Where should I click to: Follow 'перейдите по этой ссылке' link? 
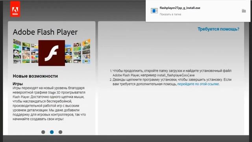[198, 84]
